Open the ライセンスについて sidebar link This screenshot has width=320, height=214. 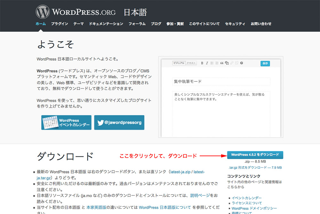pos(247,203)
